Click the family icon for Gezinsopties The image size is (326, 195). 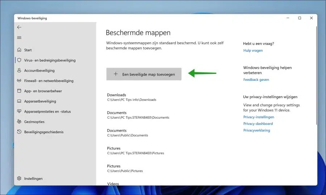(19, 122)
